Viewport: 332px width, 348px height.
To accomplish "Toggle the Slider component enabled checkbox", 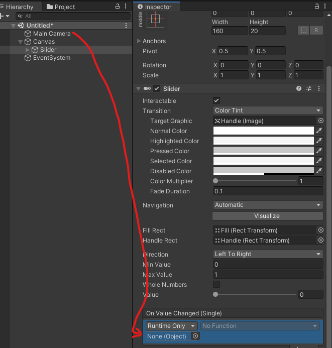I will pos(157,88).
